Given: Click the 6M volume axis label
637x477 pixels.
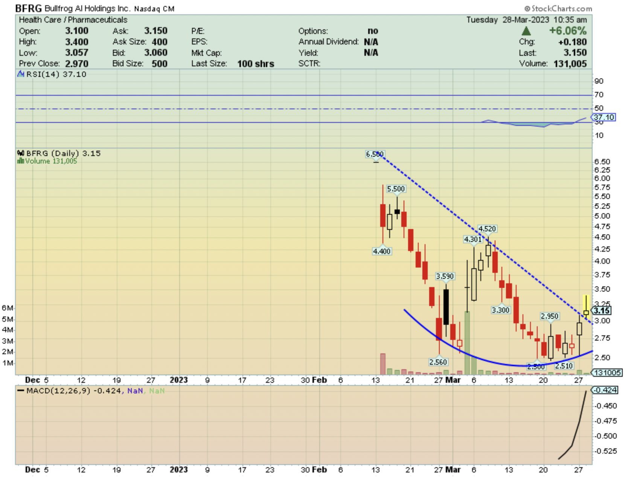Looking at the screenshot, I should coord(7,308).
